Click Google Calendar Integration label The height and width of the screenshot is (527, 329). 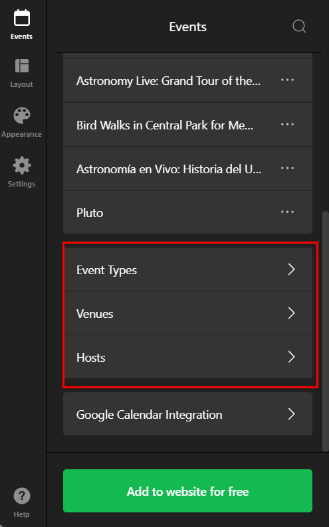149,415
